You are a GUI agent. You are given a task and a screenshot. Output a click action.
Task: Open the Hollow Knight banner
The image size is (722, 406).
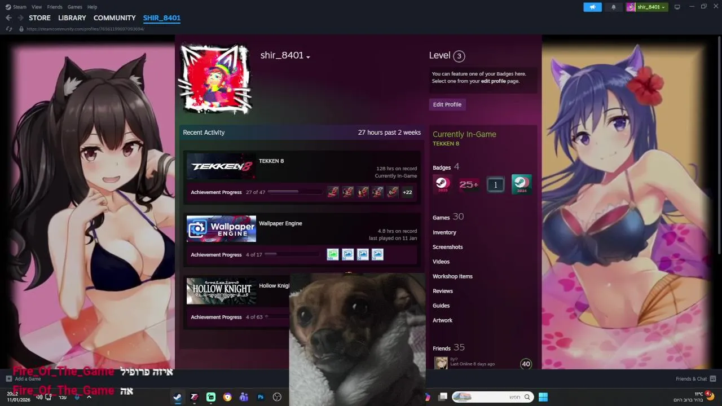(x=221, y=291)
